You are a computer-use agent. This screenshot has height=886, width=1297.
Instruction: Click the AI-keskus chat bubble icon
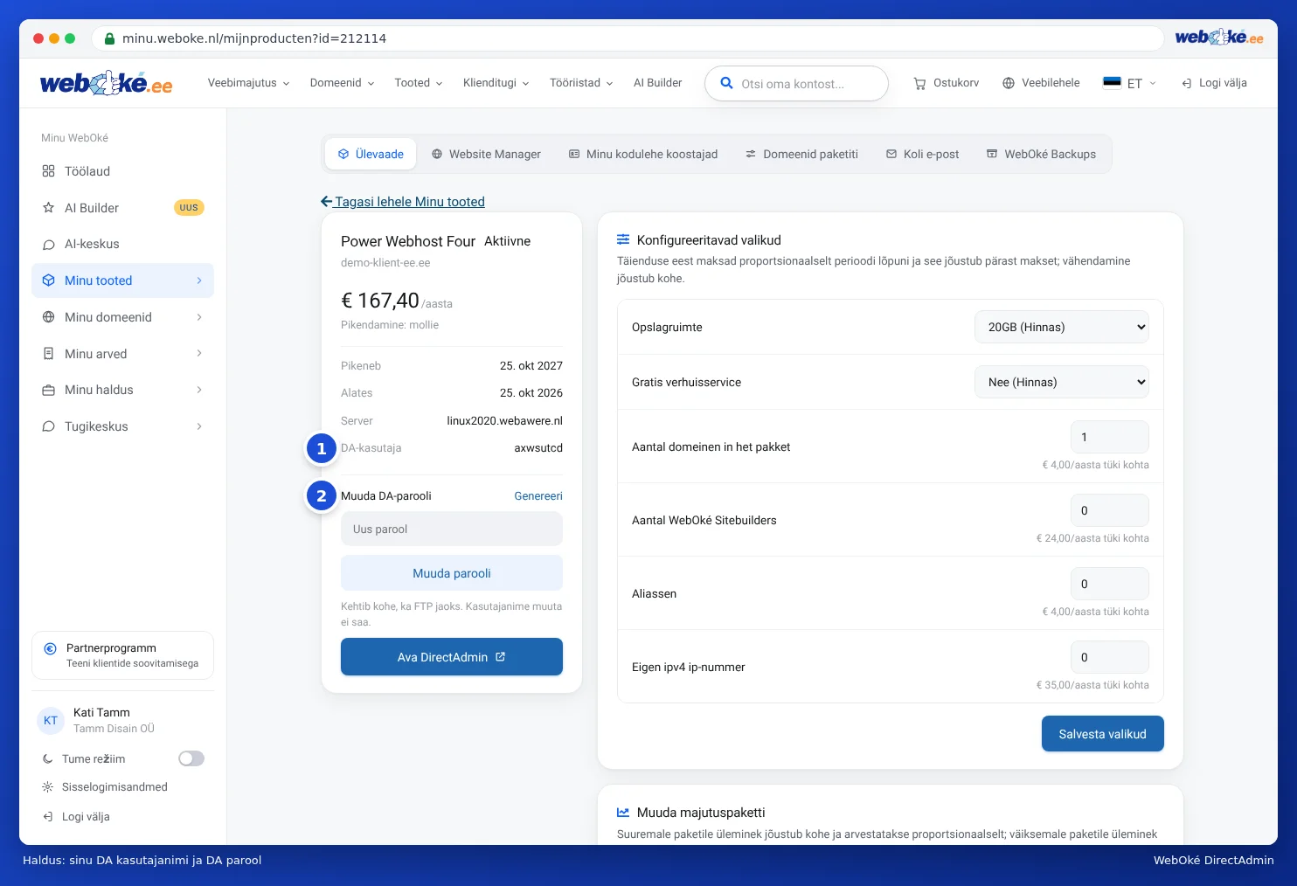pos(48,245)
